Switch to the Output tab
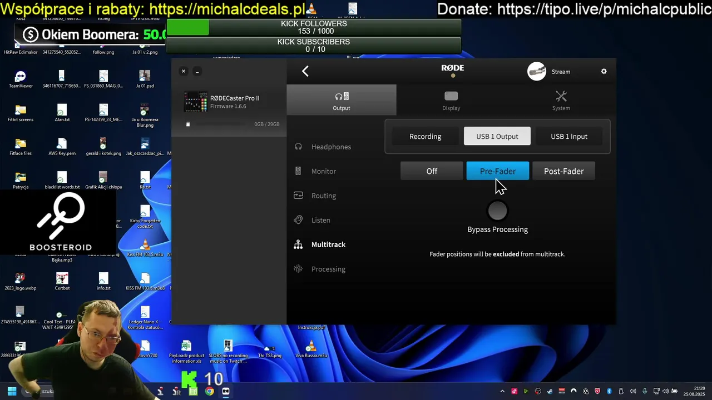This screenshot has width=712, height=400. click(342, 101)
